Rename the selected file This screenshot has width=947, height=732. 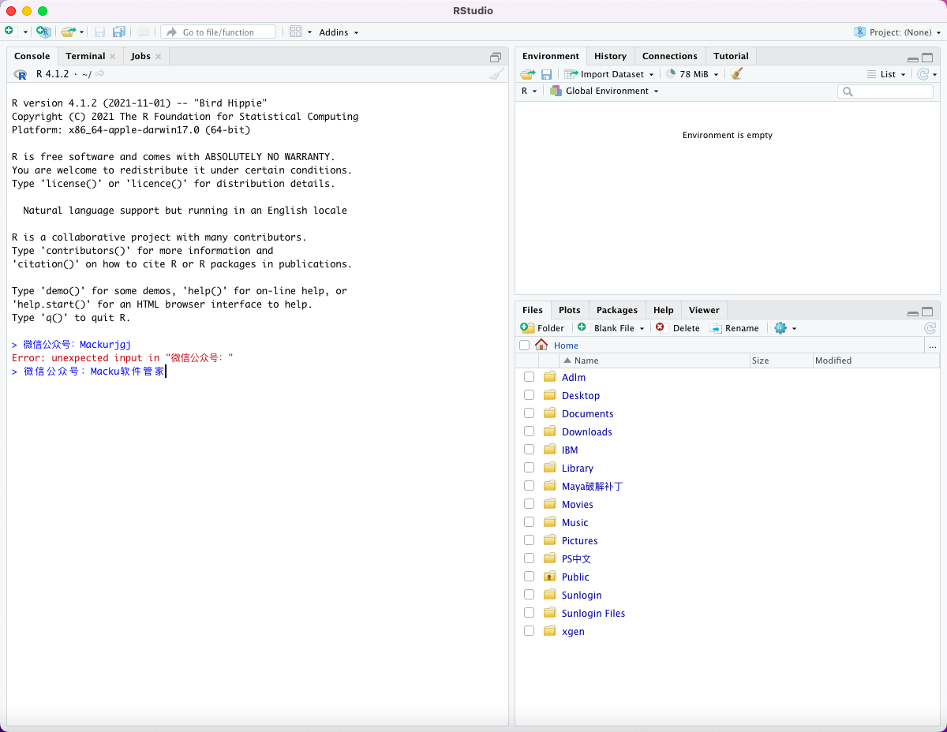tap(734, 328)
